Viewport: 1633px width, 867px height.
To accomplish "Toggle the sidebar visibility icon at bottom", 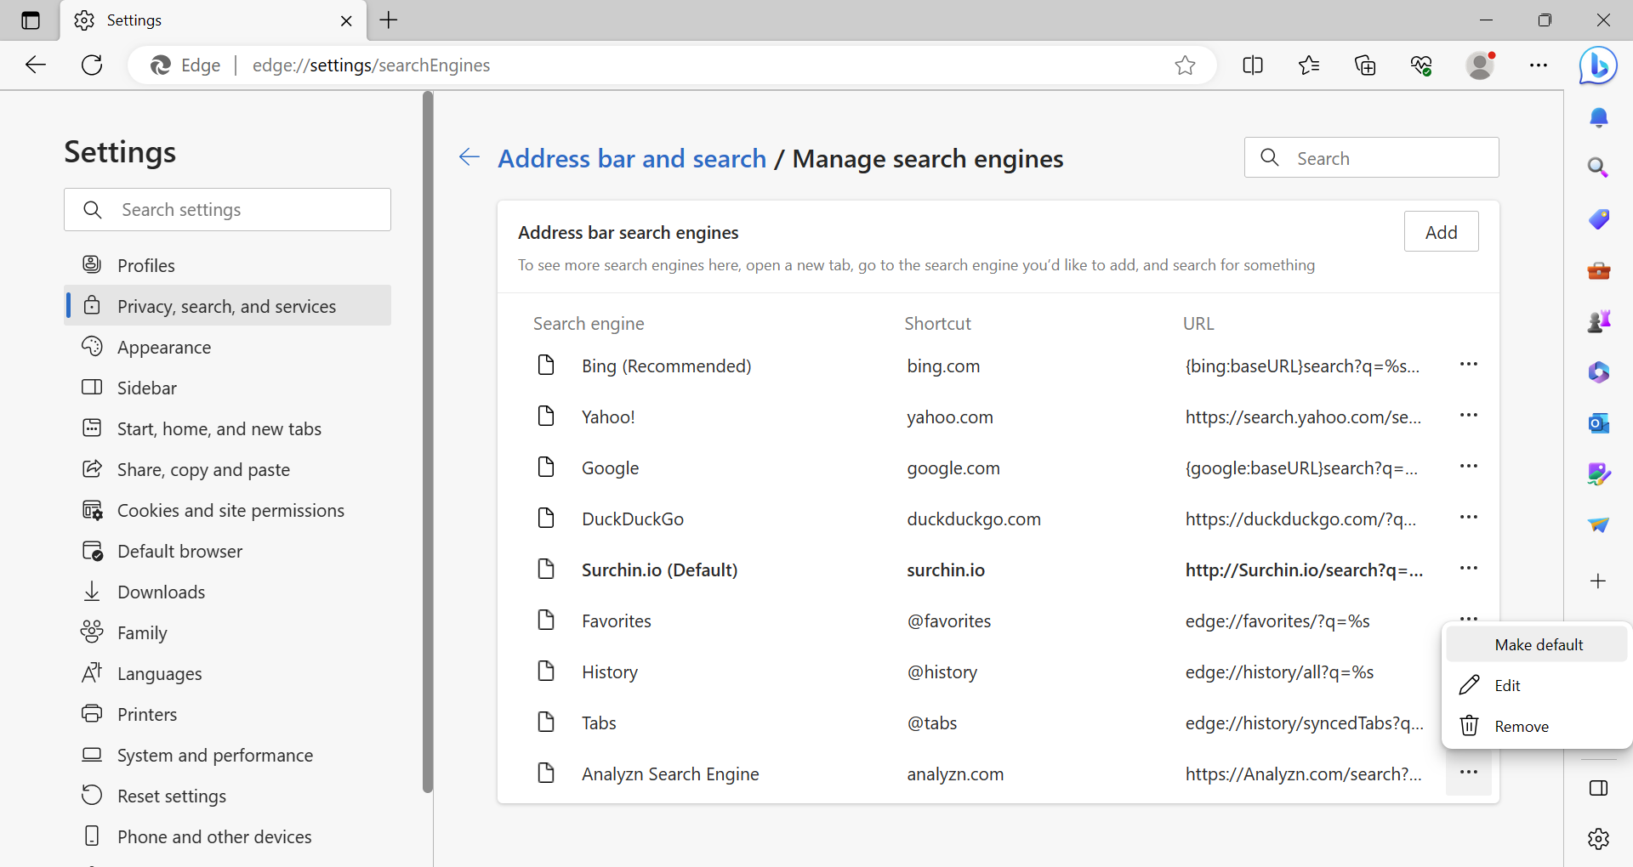I will [x=1598, y=788].
